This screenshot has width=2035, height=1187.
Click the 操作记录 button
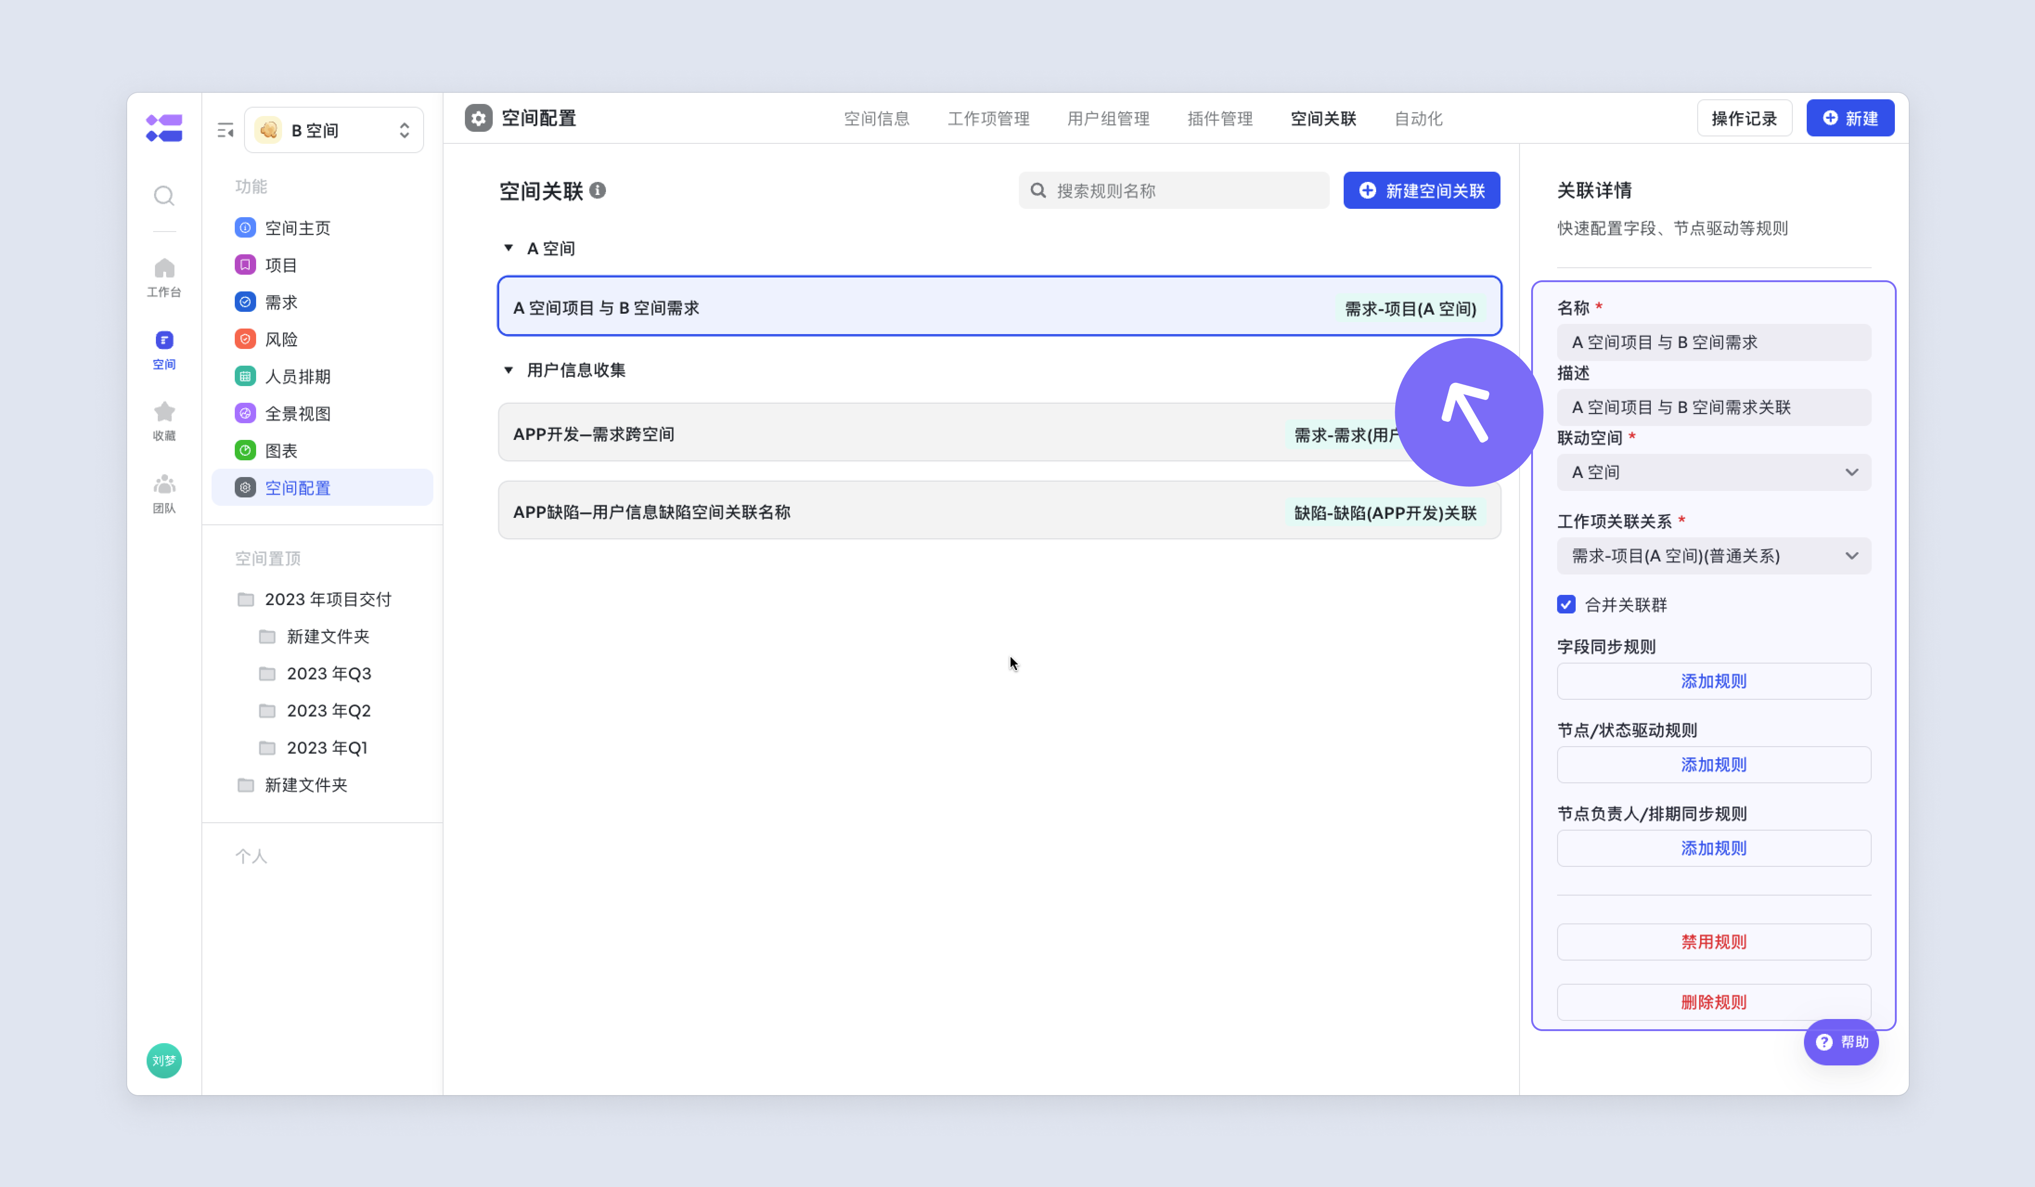1744,119
